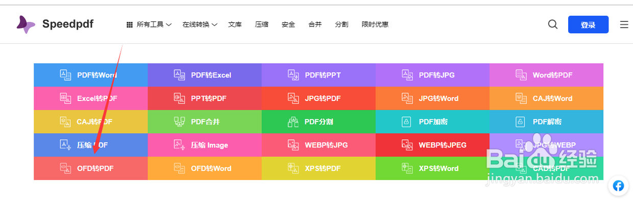Open the OFD转Word text link
This screenshot has width=633, height=200.
coord(211,168)
